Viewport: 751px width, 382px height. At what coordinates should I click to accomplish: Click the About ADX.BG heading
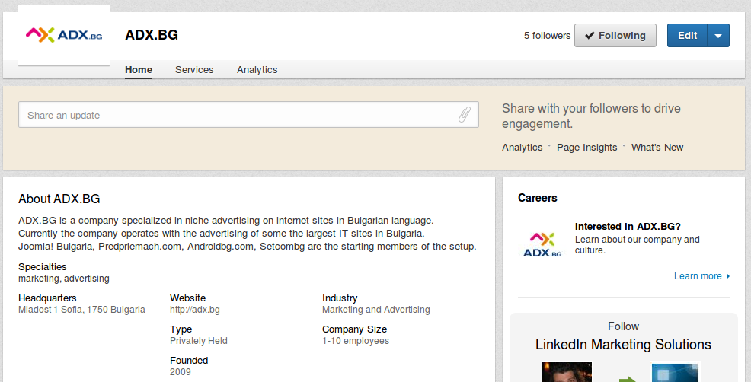[59, 199]
